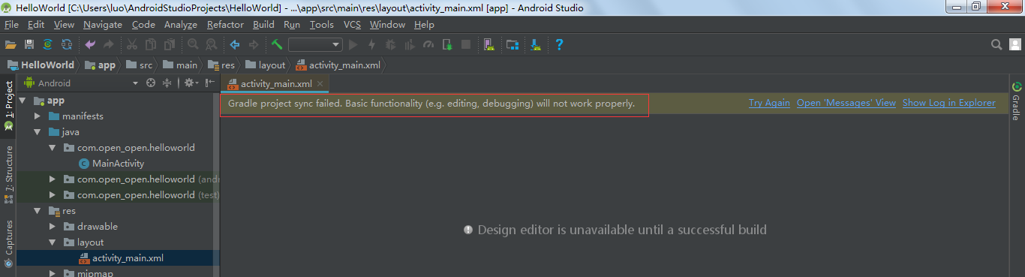The height and width of the screenshot is (277, 1025).
Task: Collapse the app module node
Action: pos(23,101)
